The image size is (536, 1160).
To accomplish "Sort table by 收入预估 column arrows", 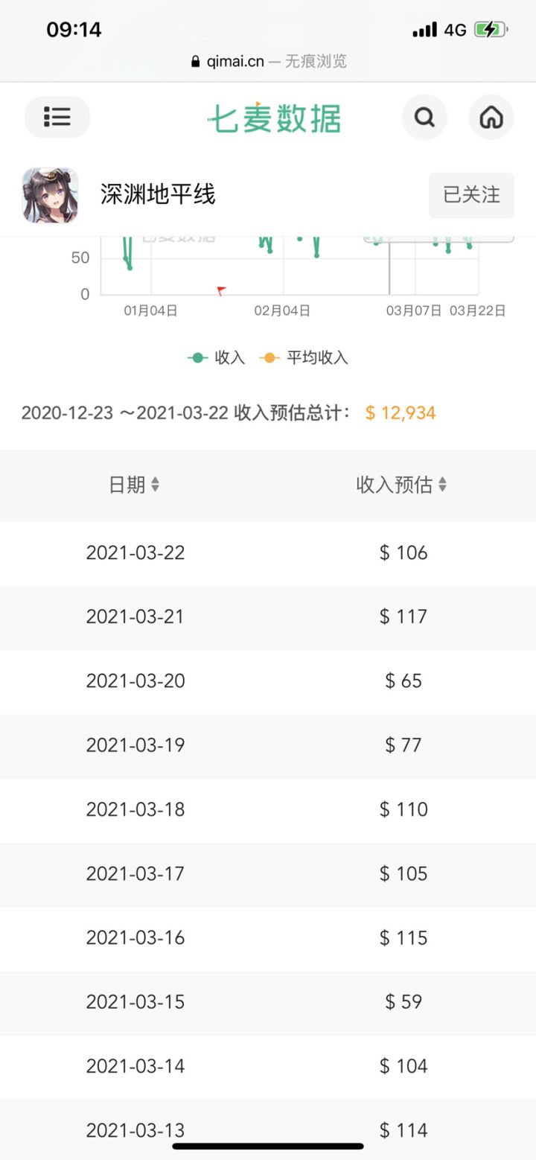I will 442,485.
